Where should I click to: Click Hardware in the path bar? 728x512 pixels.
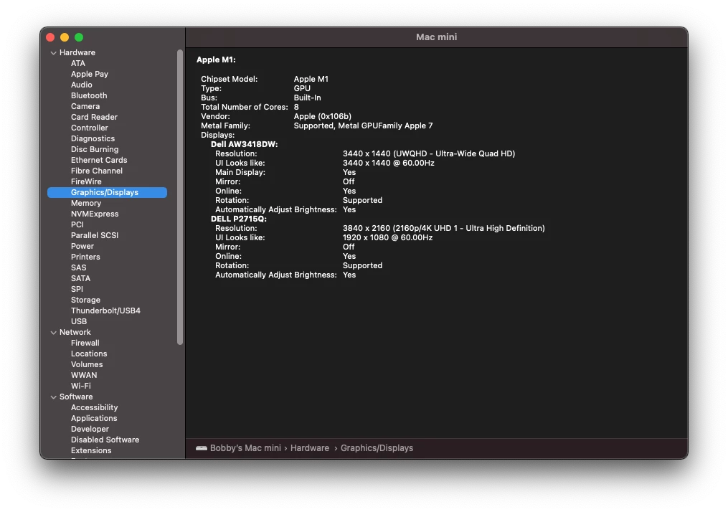310,448
